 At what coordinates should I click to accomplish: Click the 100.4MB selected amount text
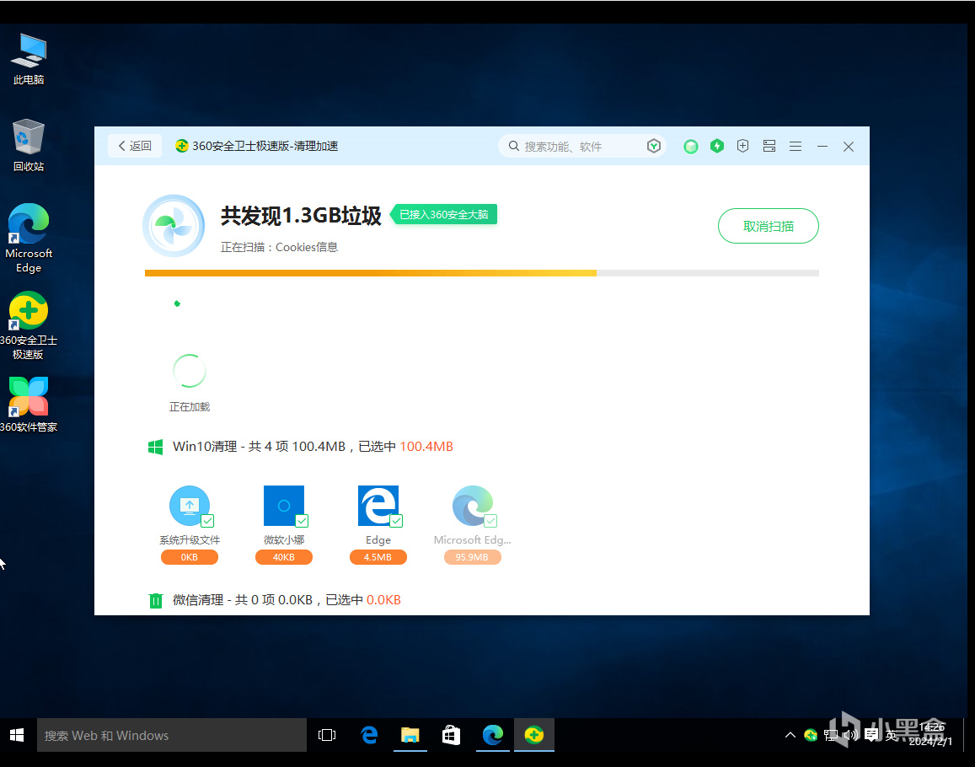point(426,447)
